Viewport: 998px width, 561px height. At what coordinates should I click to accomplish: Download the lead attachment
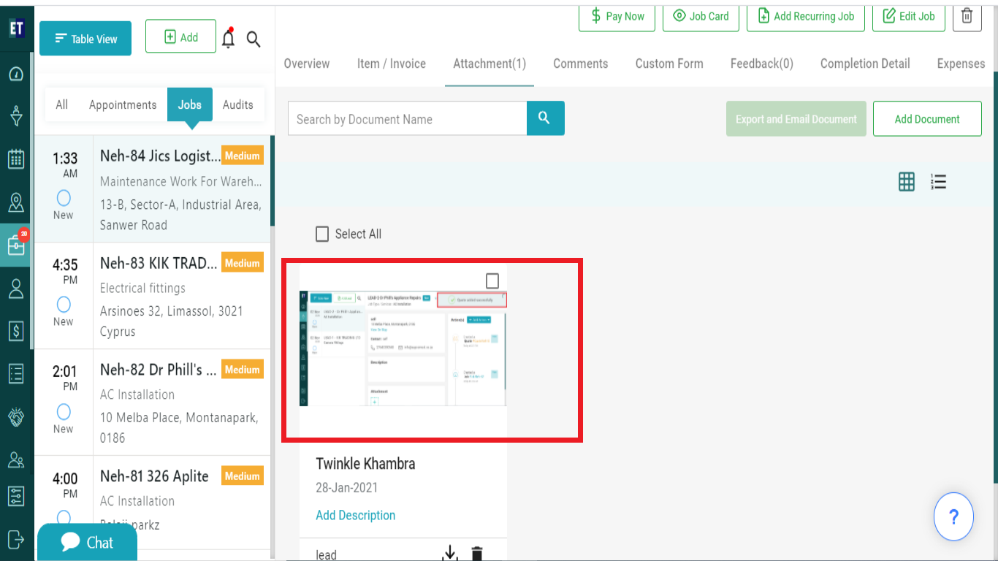450,554
